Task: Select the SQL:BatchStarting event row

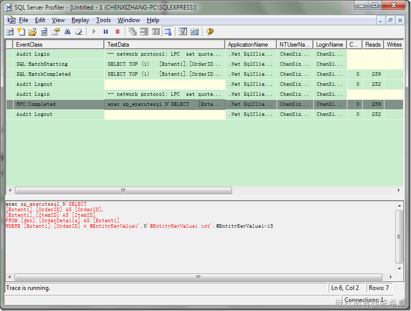Action: (x=42, y=64)
